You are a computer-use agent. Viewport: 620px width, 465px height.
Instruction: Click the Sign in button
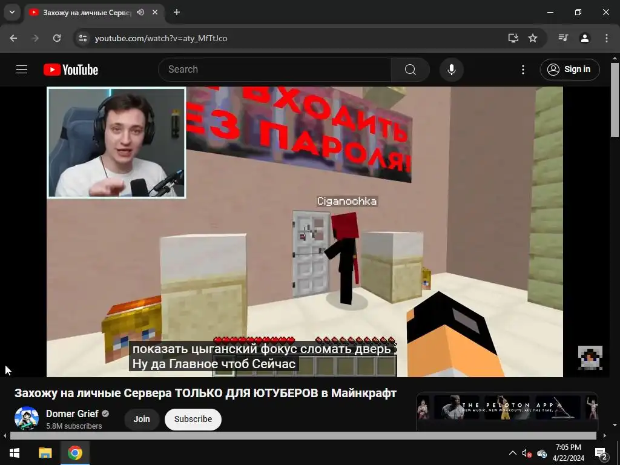point(570,70)
